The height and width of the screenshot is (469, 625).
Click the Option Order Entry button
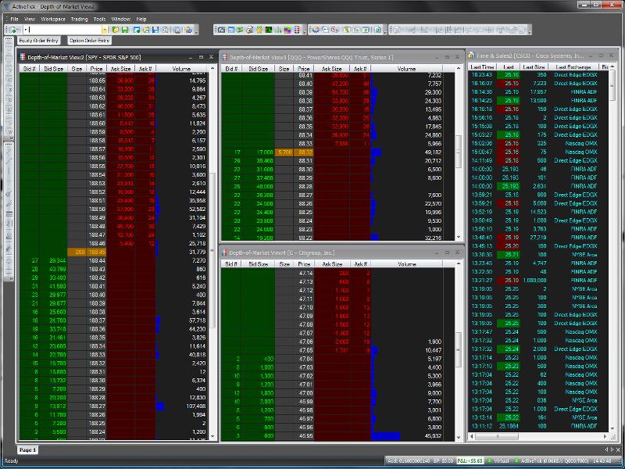[x=89, y=41]
